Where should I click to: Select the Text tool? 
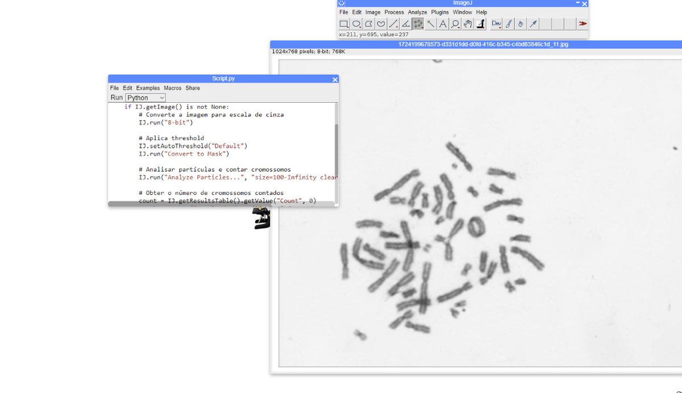(x=443, y=24)
